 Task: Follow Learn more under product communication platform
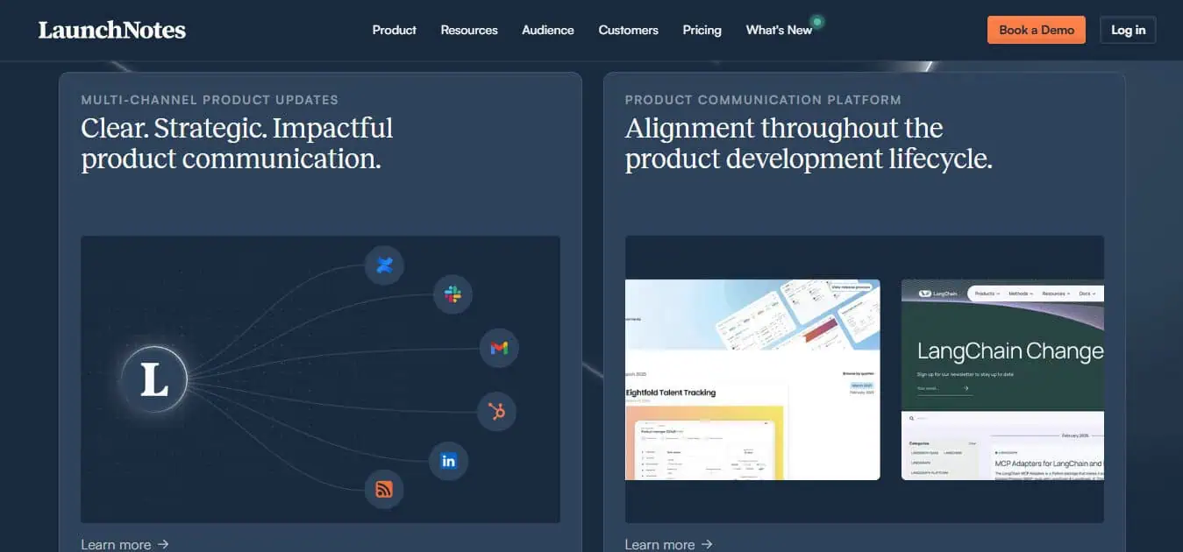pyautogui.click(x=669, y=544)
